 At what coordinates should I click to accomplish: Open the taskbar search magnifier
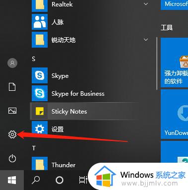[36, 180]
